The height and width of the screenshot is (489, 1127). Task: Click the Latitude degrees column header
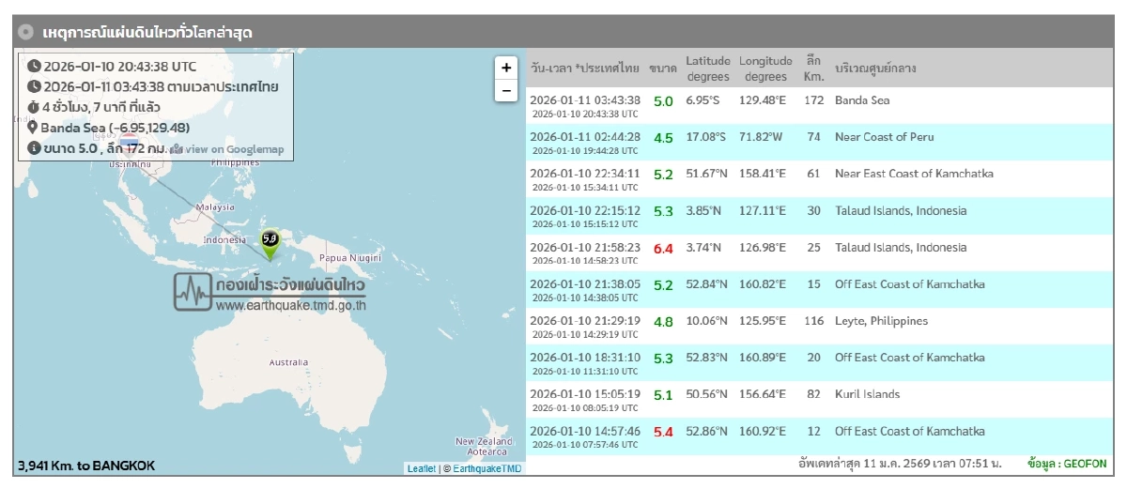tap(707, 69)
